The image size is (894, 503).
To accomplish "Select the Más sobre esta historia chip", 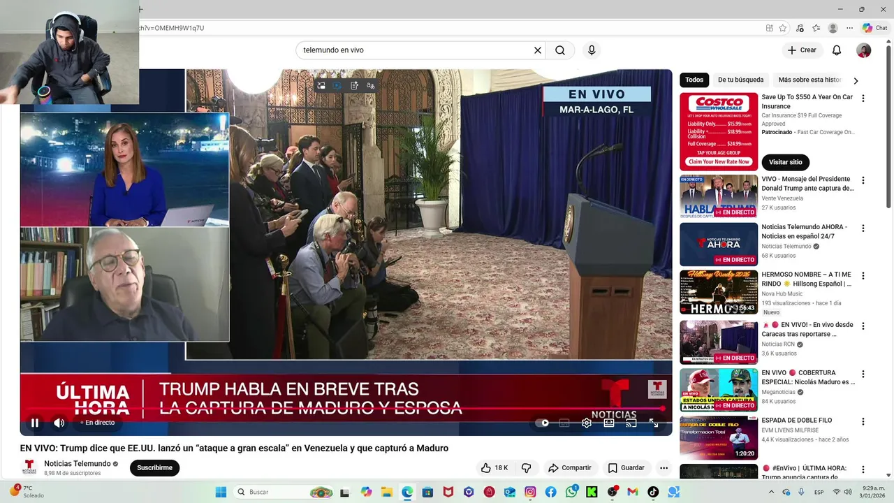I will (x=809, y=80).
